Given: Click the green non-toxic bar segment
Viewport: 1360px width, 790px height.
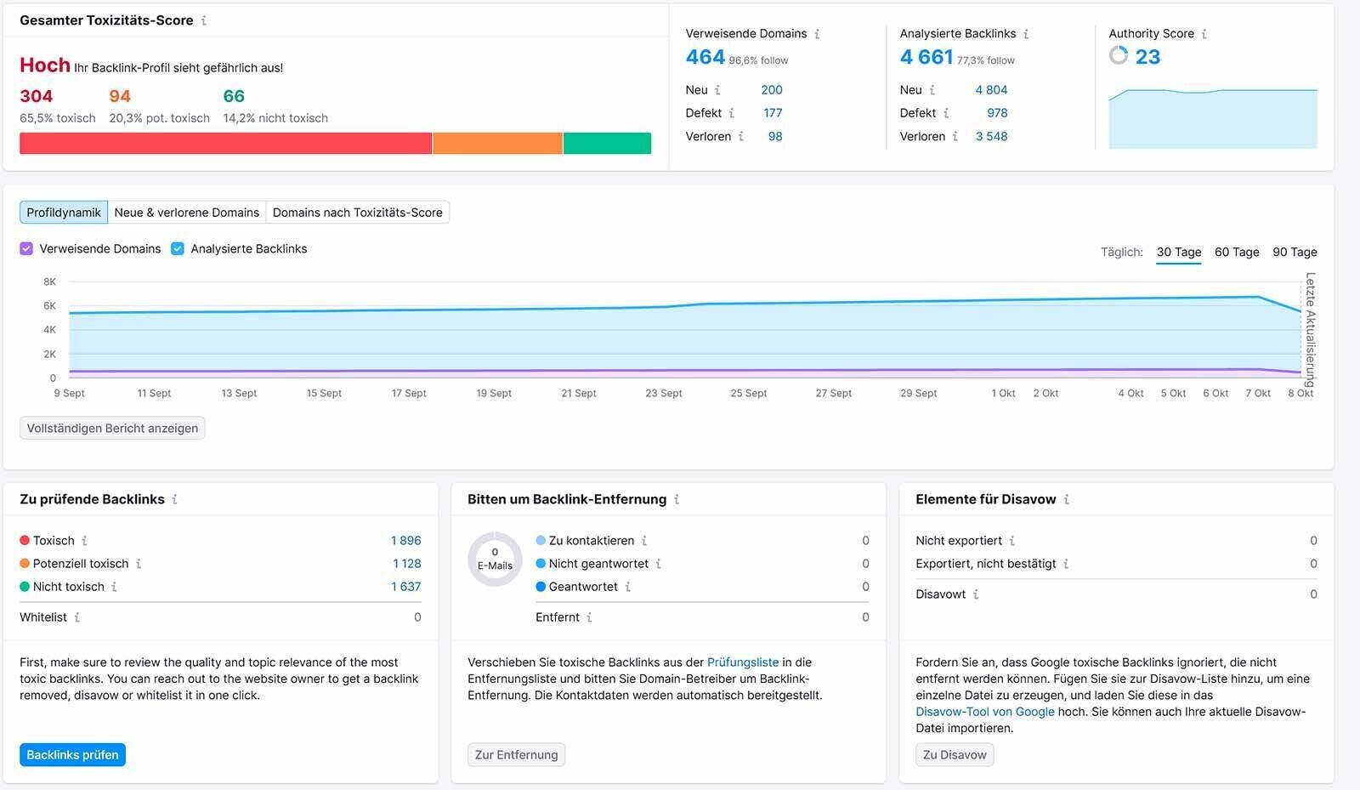Looking at the screenshot, I should [x=607, y=144].
